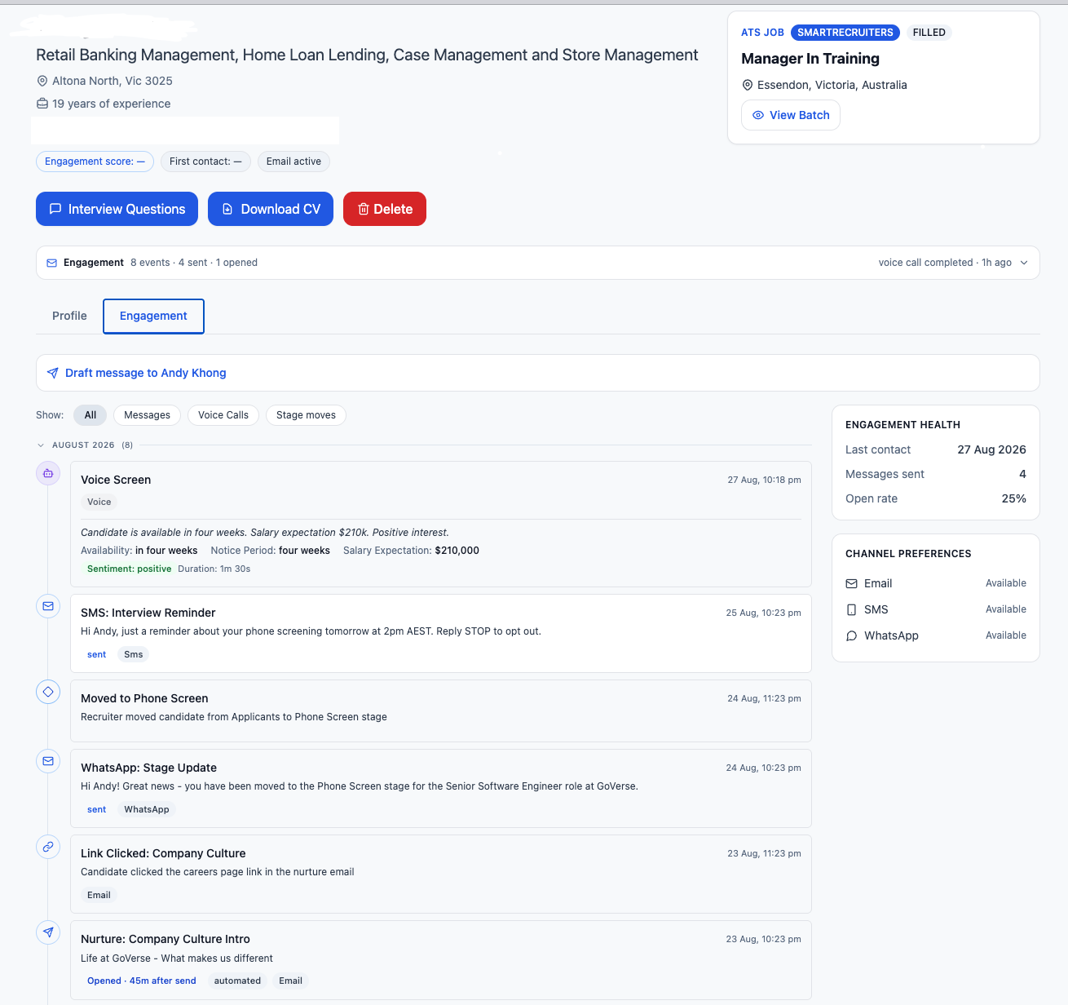Click the Open rate 25% value
Viewport: 1068px width, 1005px height.
pos(1013,498)
